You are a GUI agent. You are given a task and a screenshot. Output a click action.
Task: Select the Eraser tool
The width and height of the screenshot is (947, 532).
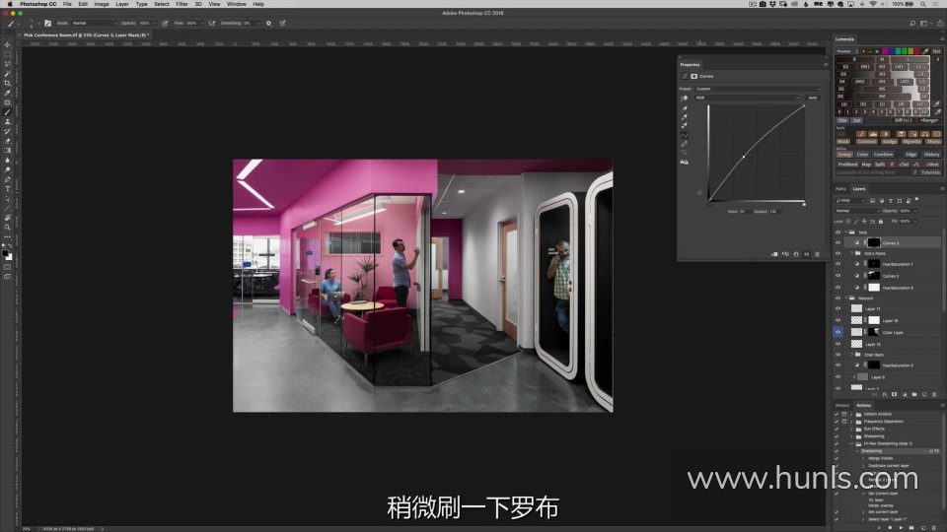pyautogui.click(x=7, y=141)
